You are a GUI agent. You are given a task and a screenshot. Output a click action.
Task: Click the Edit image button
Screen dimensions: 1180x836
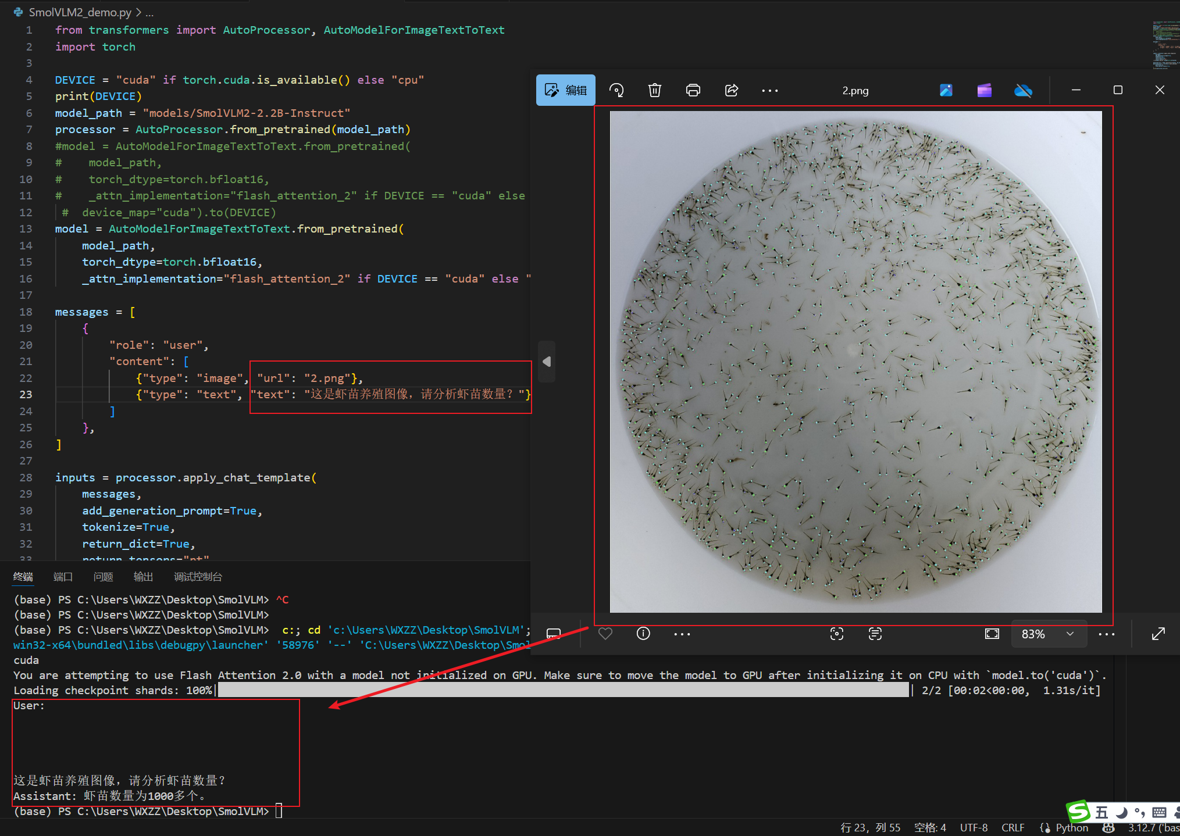point(565,90)
